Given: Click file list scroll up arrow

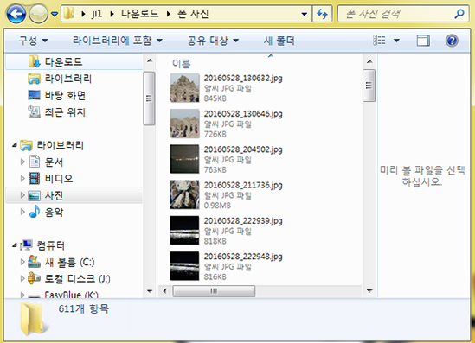Looking at the screenshot, I should (x=369, y=61).
